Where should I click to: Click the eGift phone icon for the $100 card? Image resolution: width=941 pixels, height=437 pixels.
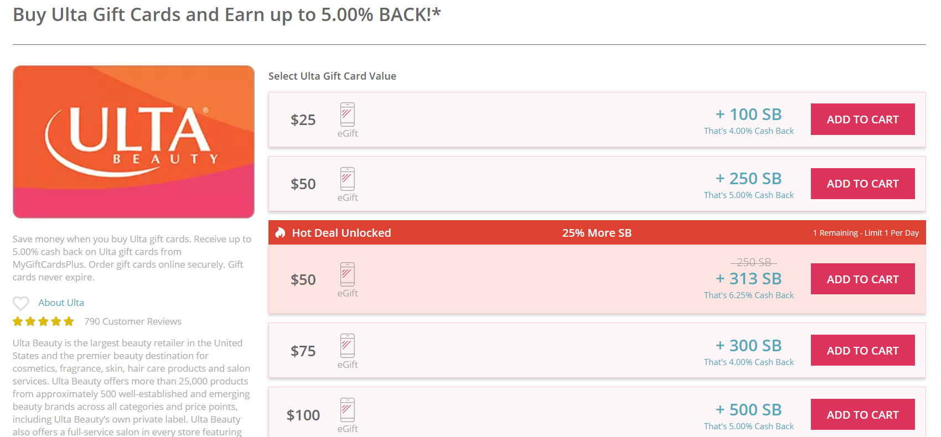348,410
